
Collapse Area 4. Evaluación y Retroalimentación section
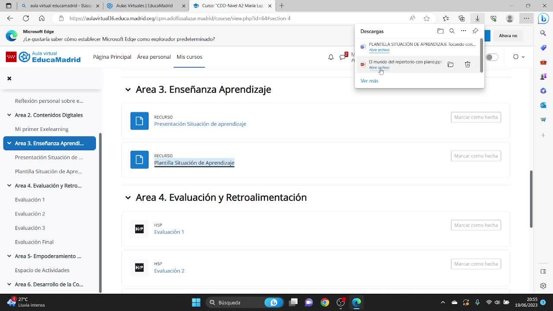[x=128, y=197]
